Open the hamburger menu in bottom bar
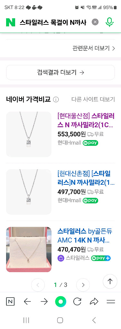 point(111,302)
